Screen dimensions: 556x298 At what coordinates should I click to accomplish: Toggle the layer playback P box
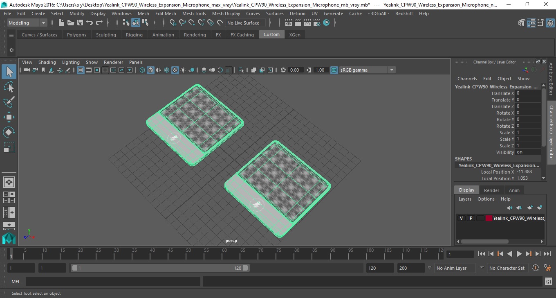[x=471, y=218]
